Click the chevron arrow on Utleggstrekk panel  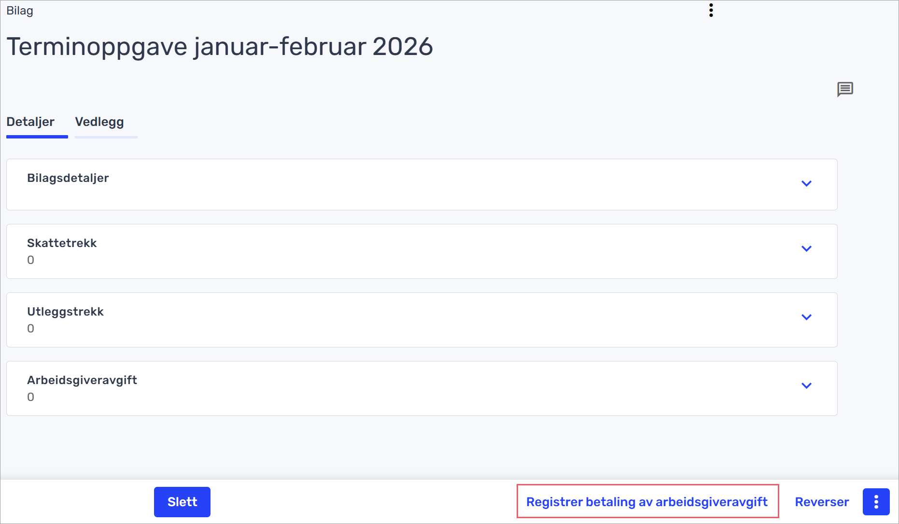[806, 317]
